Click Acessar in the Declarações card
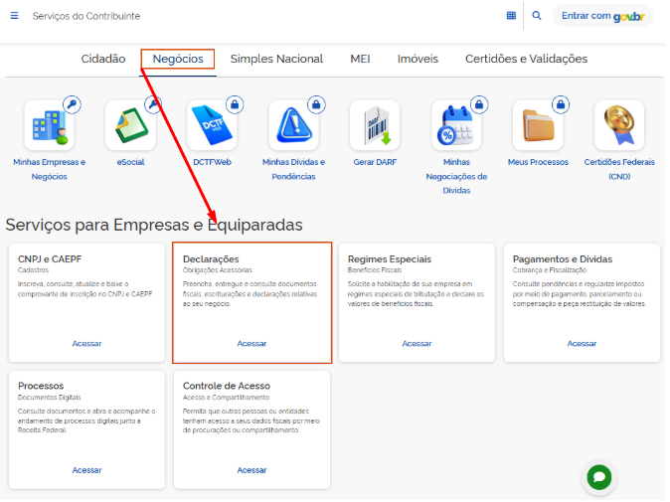670x502 pixels. [251, 344]
